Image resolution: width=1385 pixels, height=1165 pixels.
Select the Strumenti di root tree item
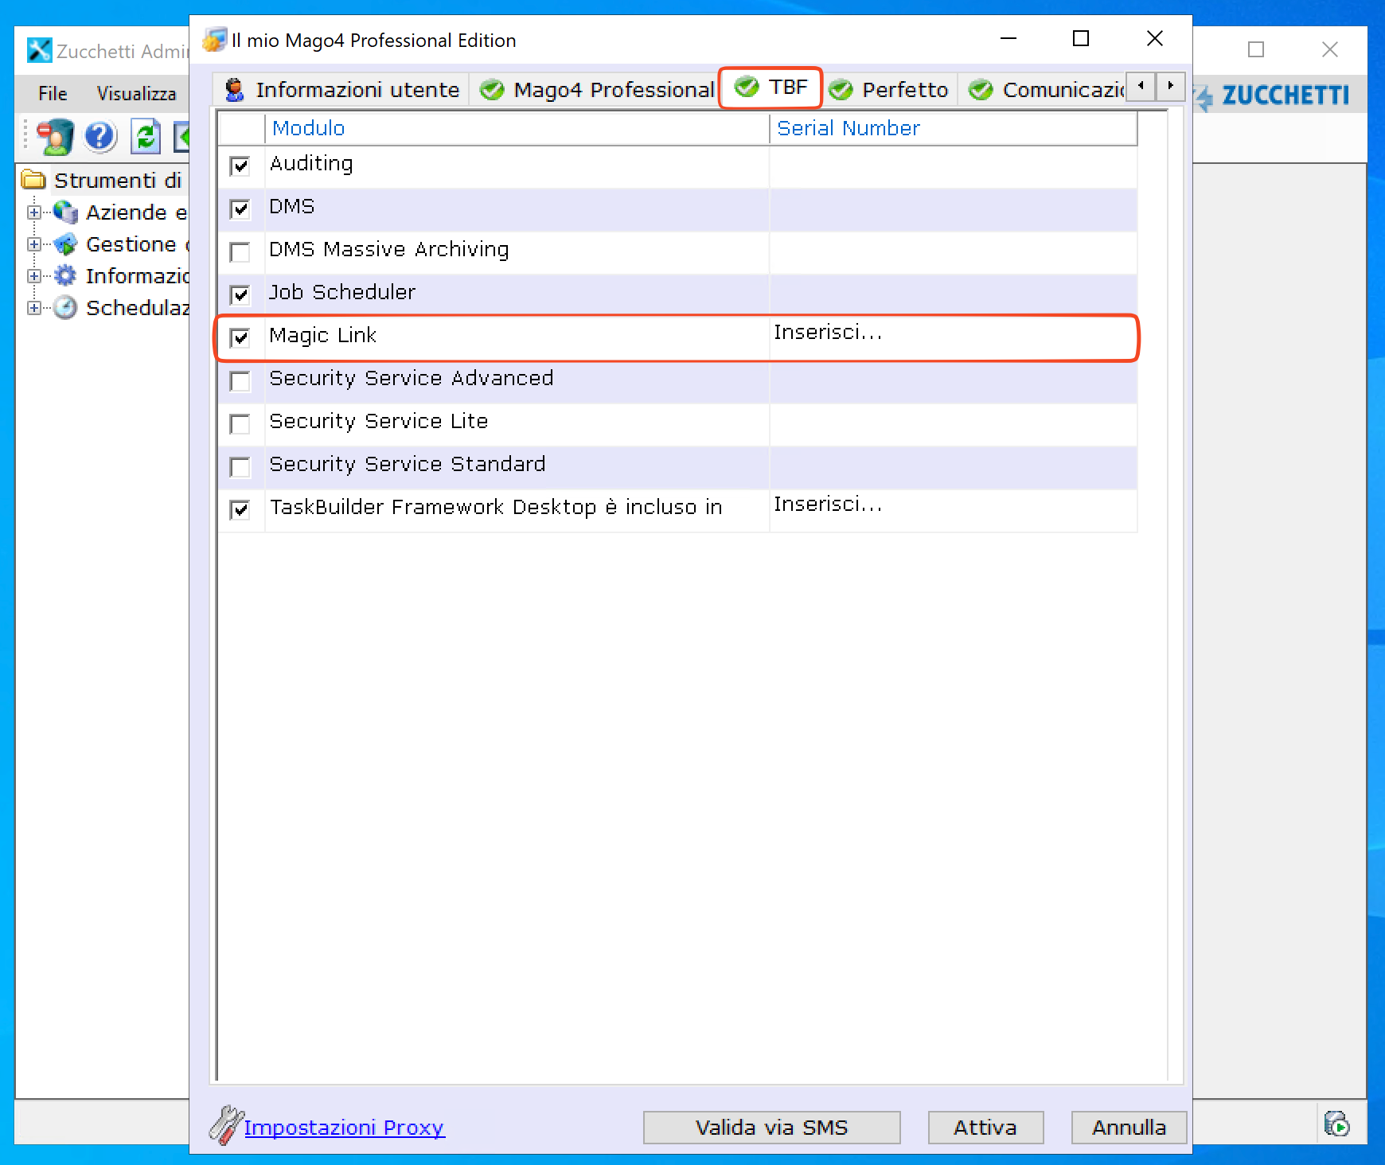pos(118,181)
